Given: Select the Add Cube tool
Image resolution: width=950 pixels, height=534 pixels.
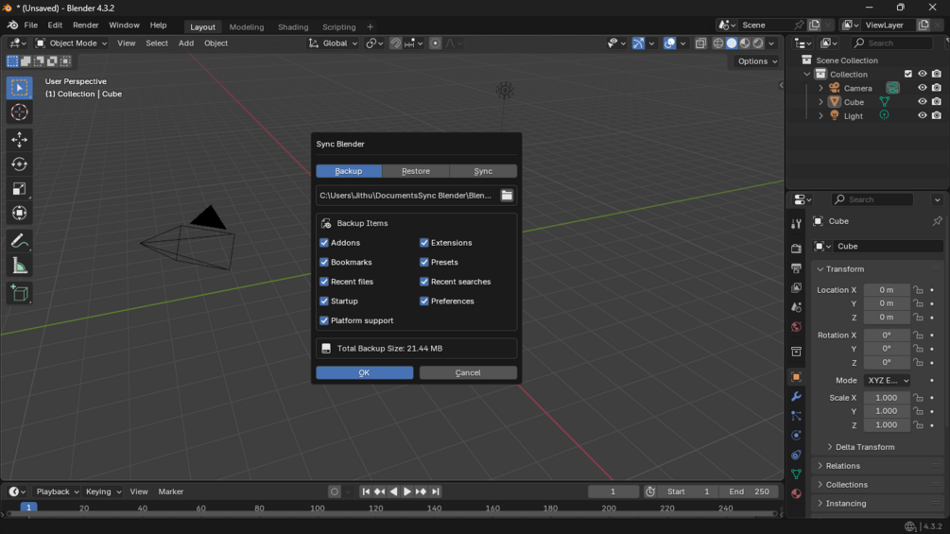Looking at the screenshot, I should pos(20,294).
